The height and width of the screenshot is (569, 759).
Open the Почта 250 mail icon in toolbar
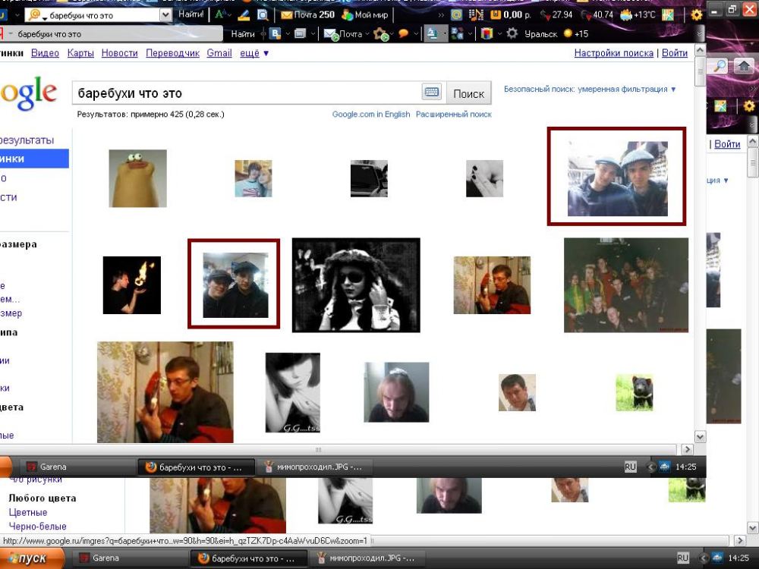307,14
